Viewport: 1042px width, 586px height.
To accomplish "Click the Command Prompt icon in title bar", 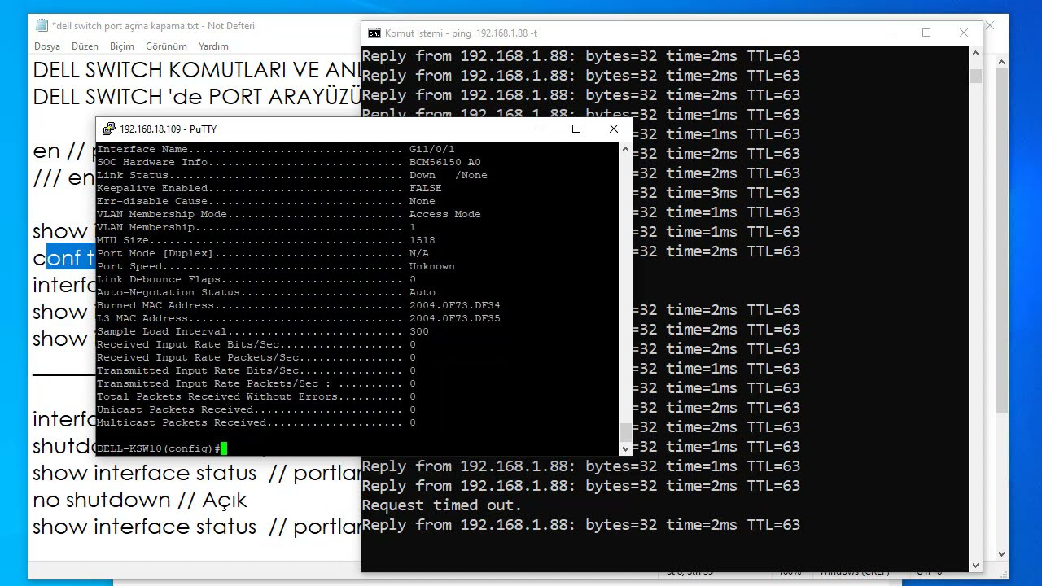I will [374, 33].
